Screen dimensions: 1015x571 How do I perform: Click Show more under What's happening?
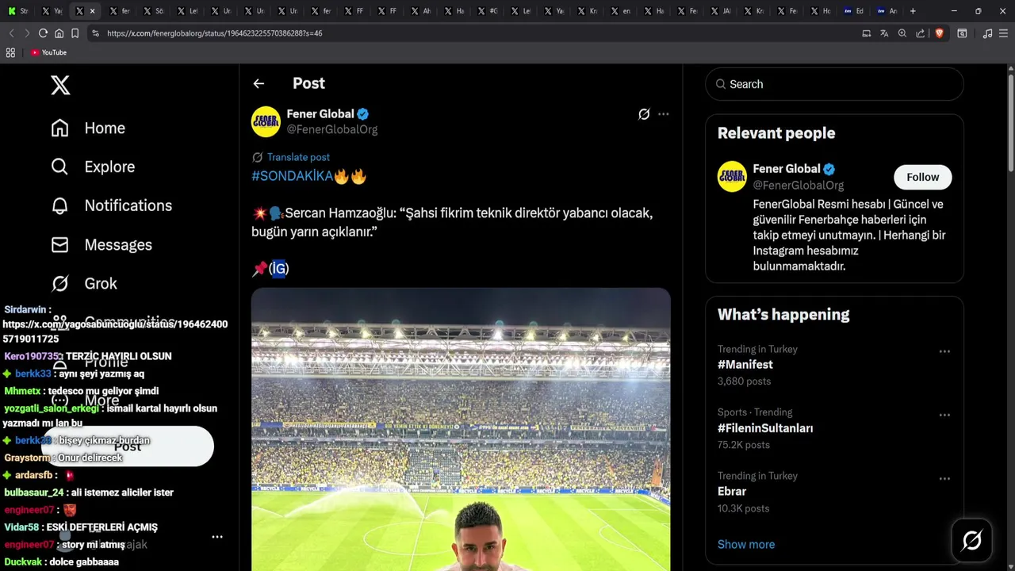[x=746, y=544]
